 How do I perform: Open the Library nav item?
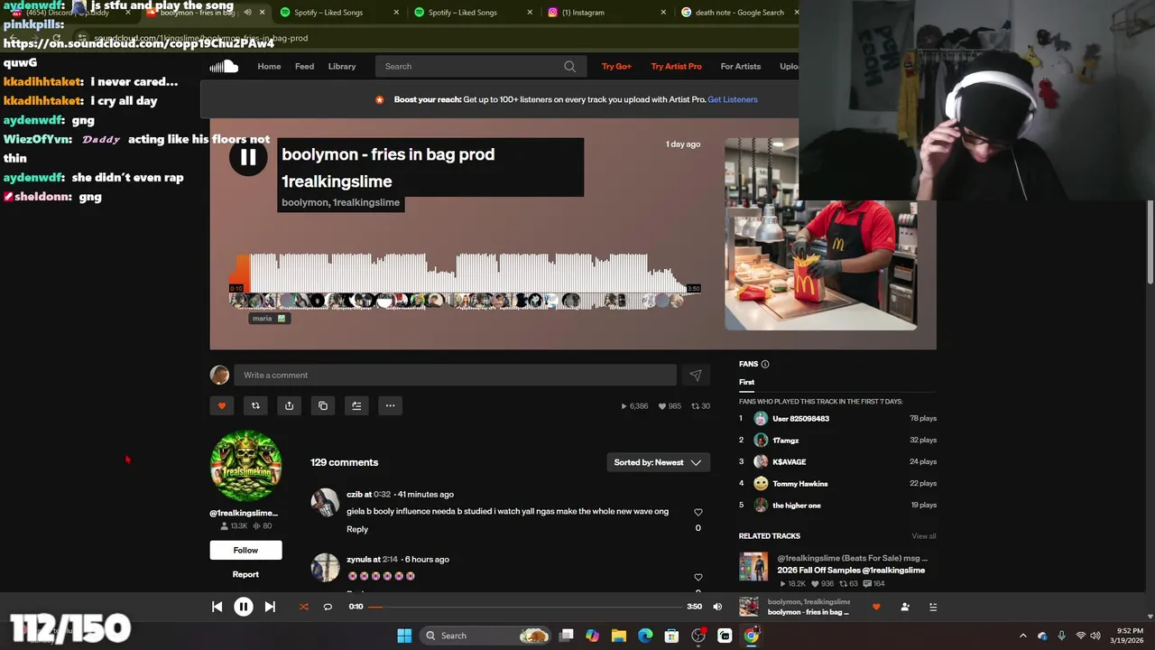342,66
